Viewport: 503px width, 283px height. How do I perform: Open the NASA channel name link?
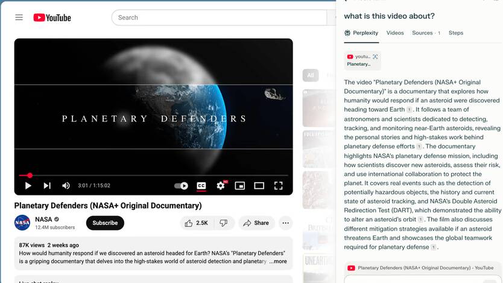pos(43,220)
